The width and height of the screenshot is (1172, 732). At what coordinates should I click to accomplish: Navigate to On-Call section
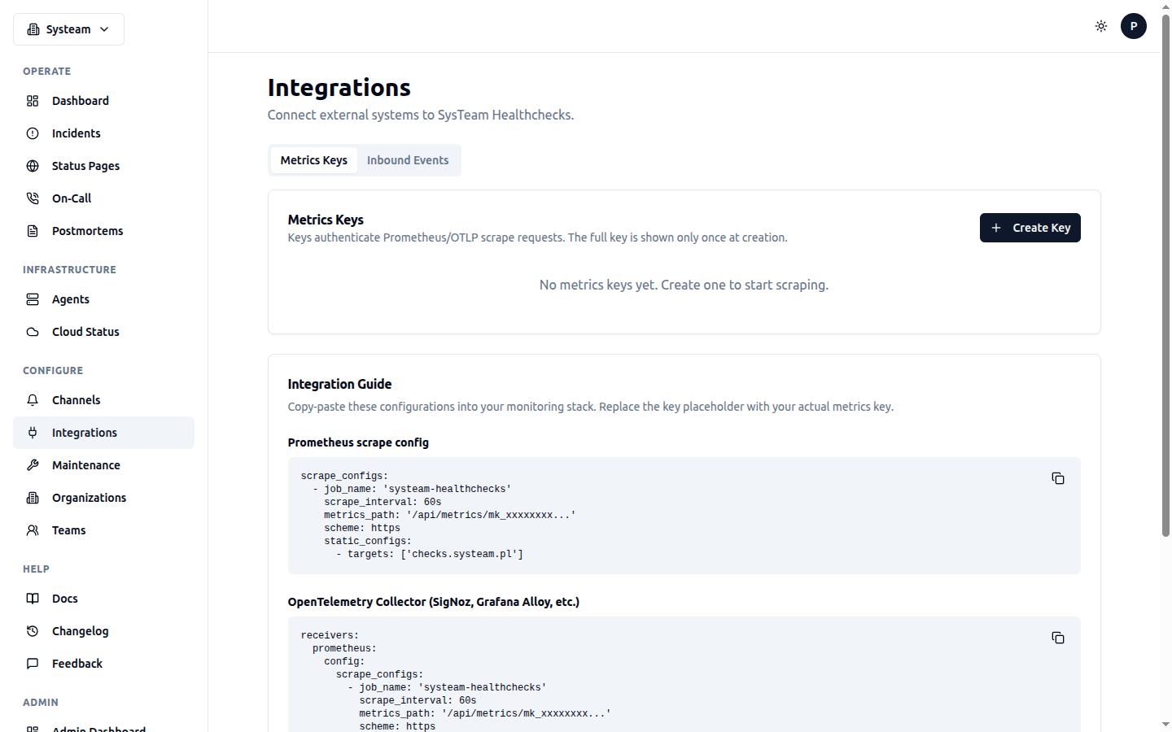click(x=103, y=198)
